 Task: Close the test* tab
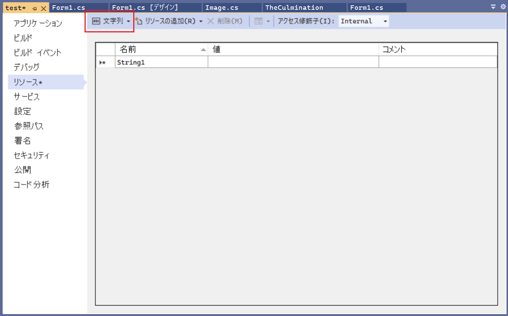pyautogui.click(x=43, y=8)
